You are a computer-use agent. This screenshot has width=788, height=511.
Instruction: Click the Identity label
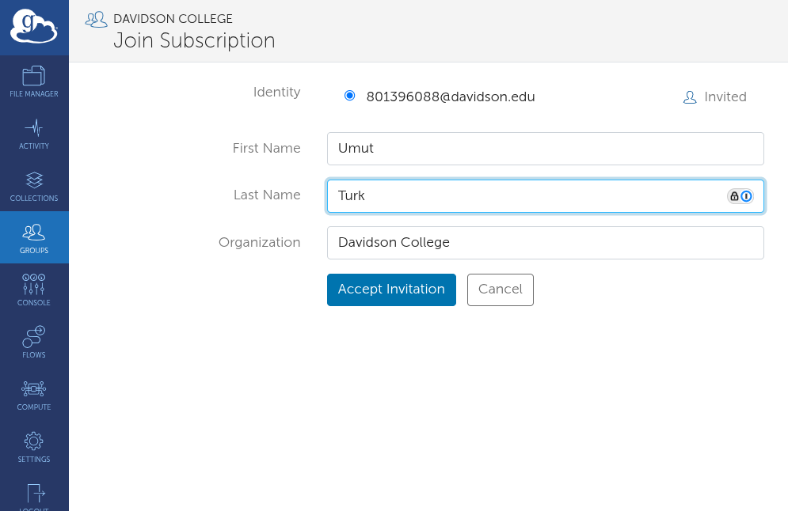[277, 93]
